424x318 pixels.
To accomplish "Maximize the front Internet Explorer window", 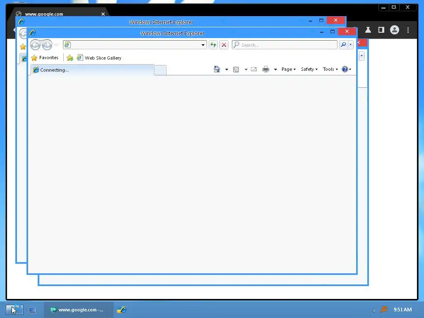I will click(x=332, y=31).
